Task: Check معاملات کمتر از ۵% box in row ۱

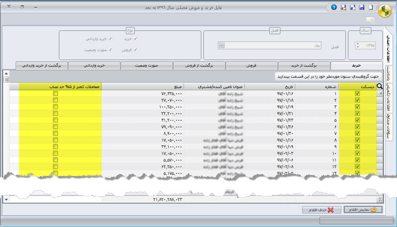Action: click(56, 93)
